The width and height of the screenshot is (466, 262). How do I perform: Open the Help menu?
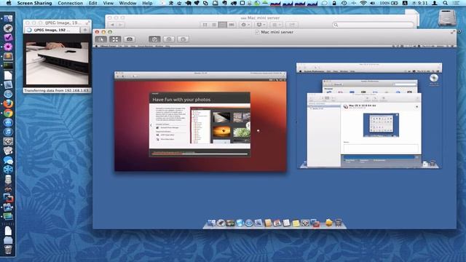click(147, 3)
